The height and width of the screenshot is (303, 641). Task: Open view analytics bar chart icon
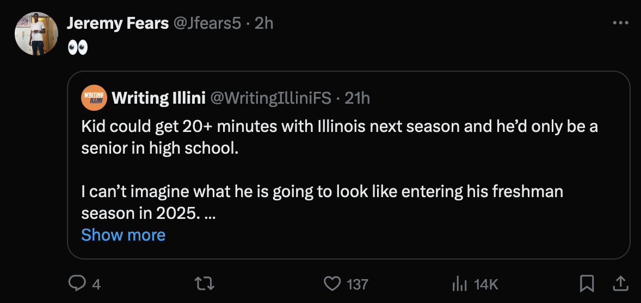click(x=460, y=283)
